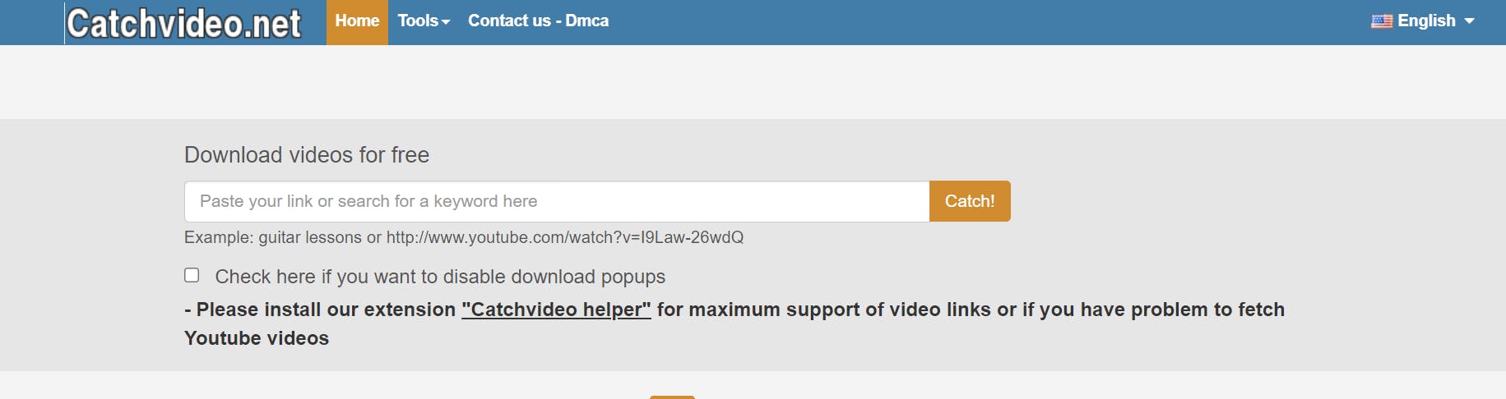Focus the paste your link search field
The width and height of the screenshot is (1506, 399).
pyautogui.click(x=557, y=201)
